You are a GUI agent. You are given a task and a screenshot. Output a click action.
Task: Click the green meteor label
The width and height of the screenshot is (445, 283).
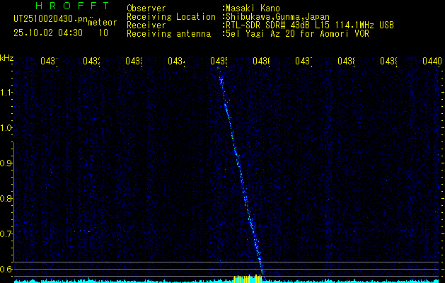point(102,23)
